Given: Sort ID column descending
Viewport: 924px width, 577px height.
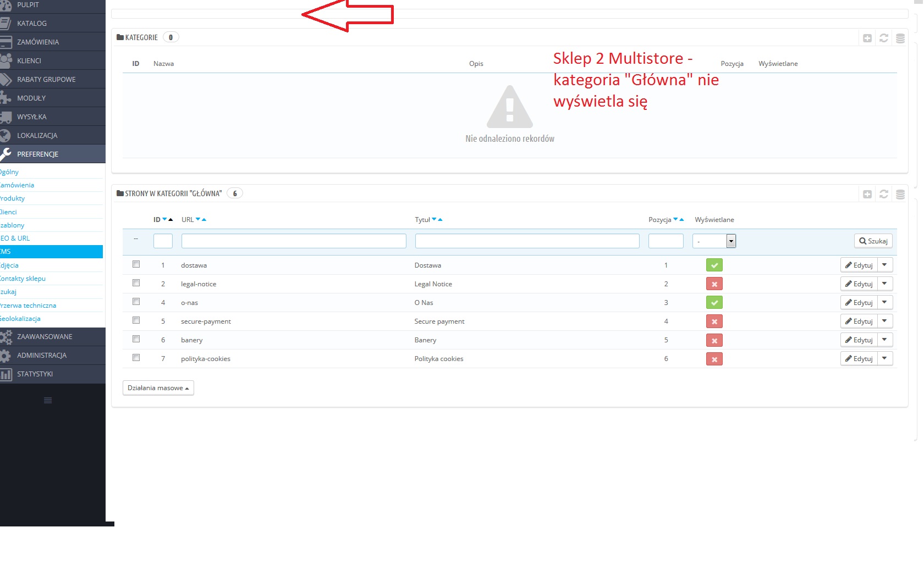Looking at the screenshot, I should [164, 219].
